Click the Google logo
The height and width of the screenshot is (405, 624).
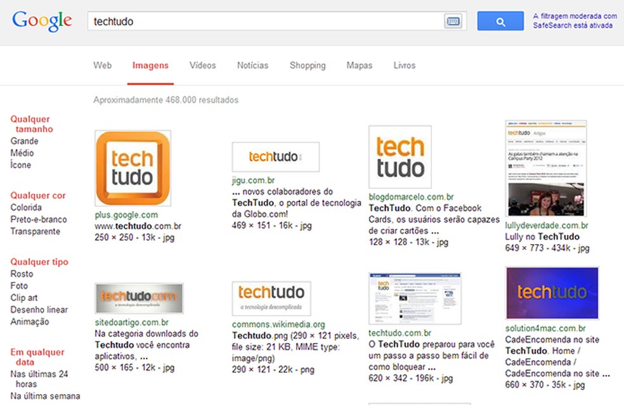[x=41, y=21]
